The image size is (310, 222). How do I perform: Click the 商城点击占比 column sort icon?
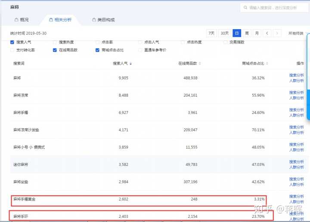(x=267, y=64)
